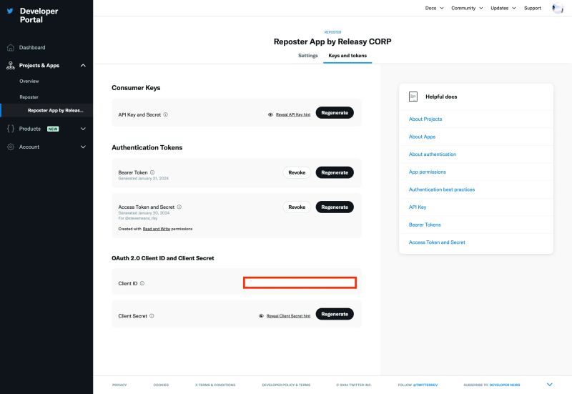Click the Projects & Apps hierarchy icon
Image resolution: width=572 pixels, height=394 pixels.
point(11,65)
